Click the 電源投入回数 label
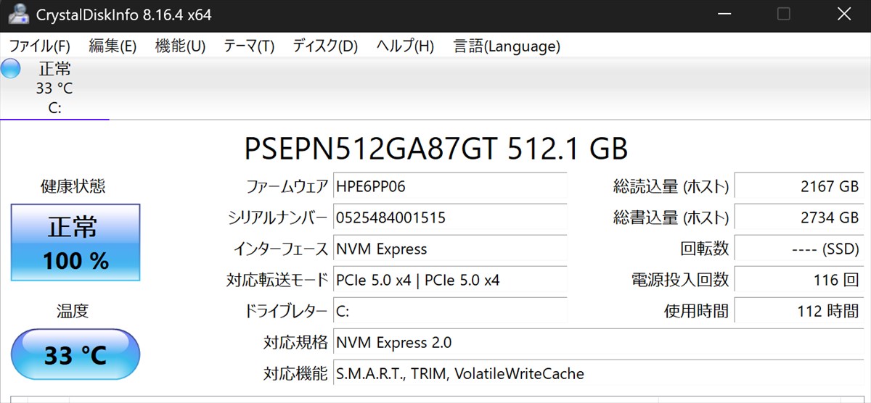Image resolution: width=871 pixels, height=403 pixels. 680,280
